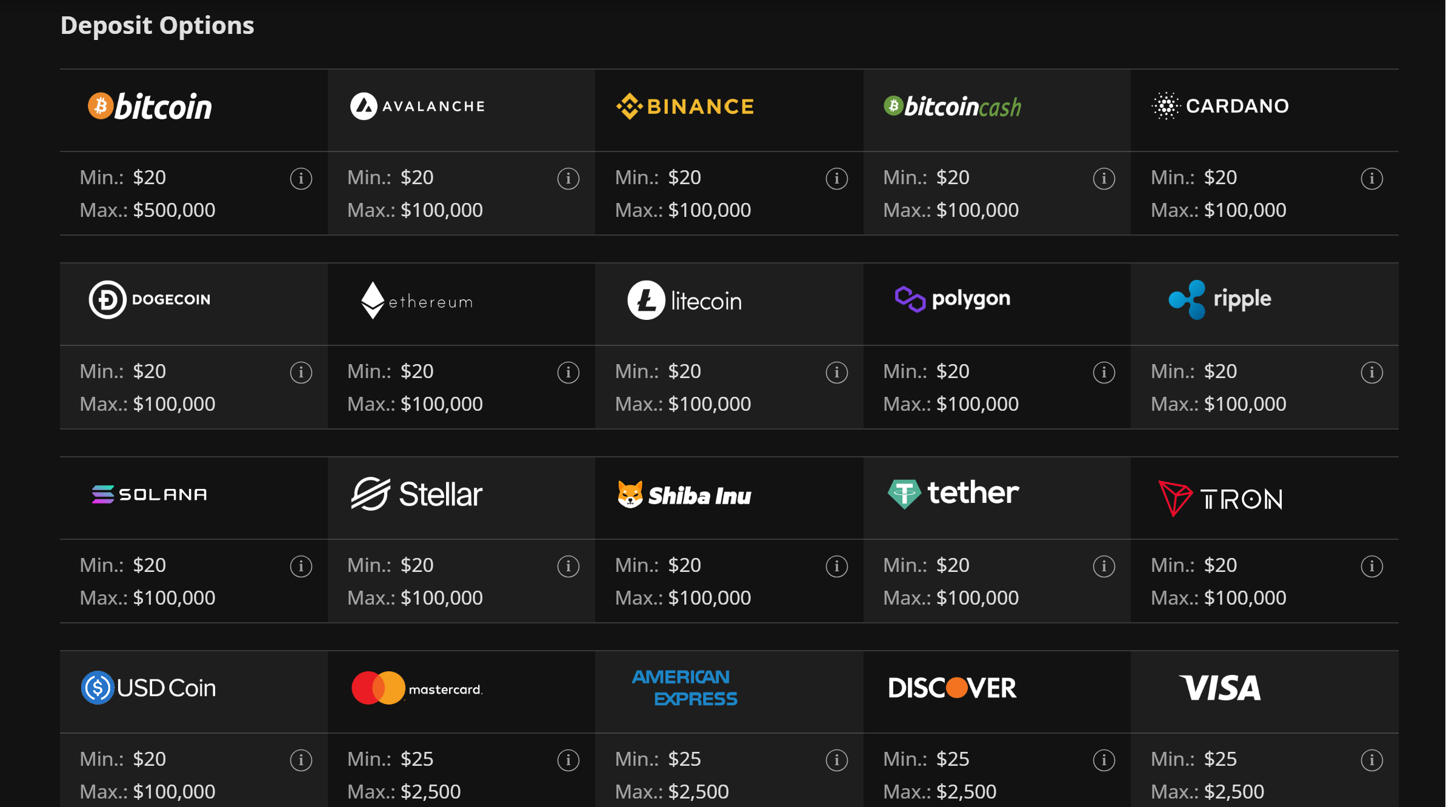The height and width of the screenshot is (807, 1446).
Task: View Litecoin deposit details info icon
Action: click(x=837, y=373)
